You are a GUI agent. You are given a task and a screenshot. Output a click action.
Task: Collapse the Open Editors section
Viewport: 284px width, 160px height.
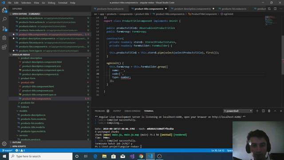click(x=50, y=14)
